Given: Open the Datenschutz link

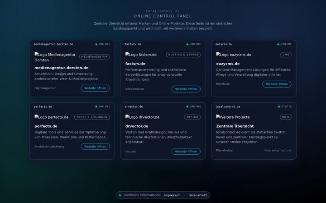Looking at the screenshot, I should pos(197,195).
